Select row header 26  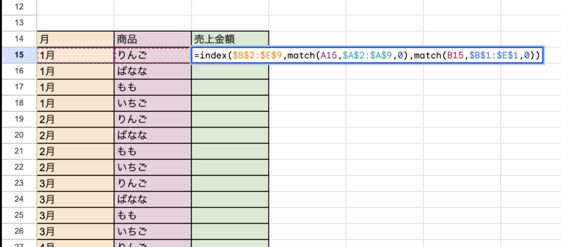pos(19,231)
